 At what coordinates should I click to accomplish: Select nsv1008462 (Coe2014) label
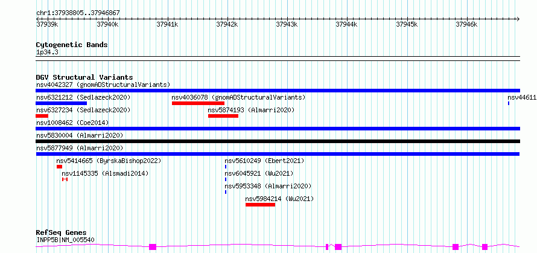72,123
